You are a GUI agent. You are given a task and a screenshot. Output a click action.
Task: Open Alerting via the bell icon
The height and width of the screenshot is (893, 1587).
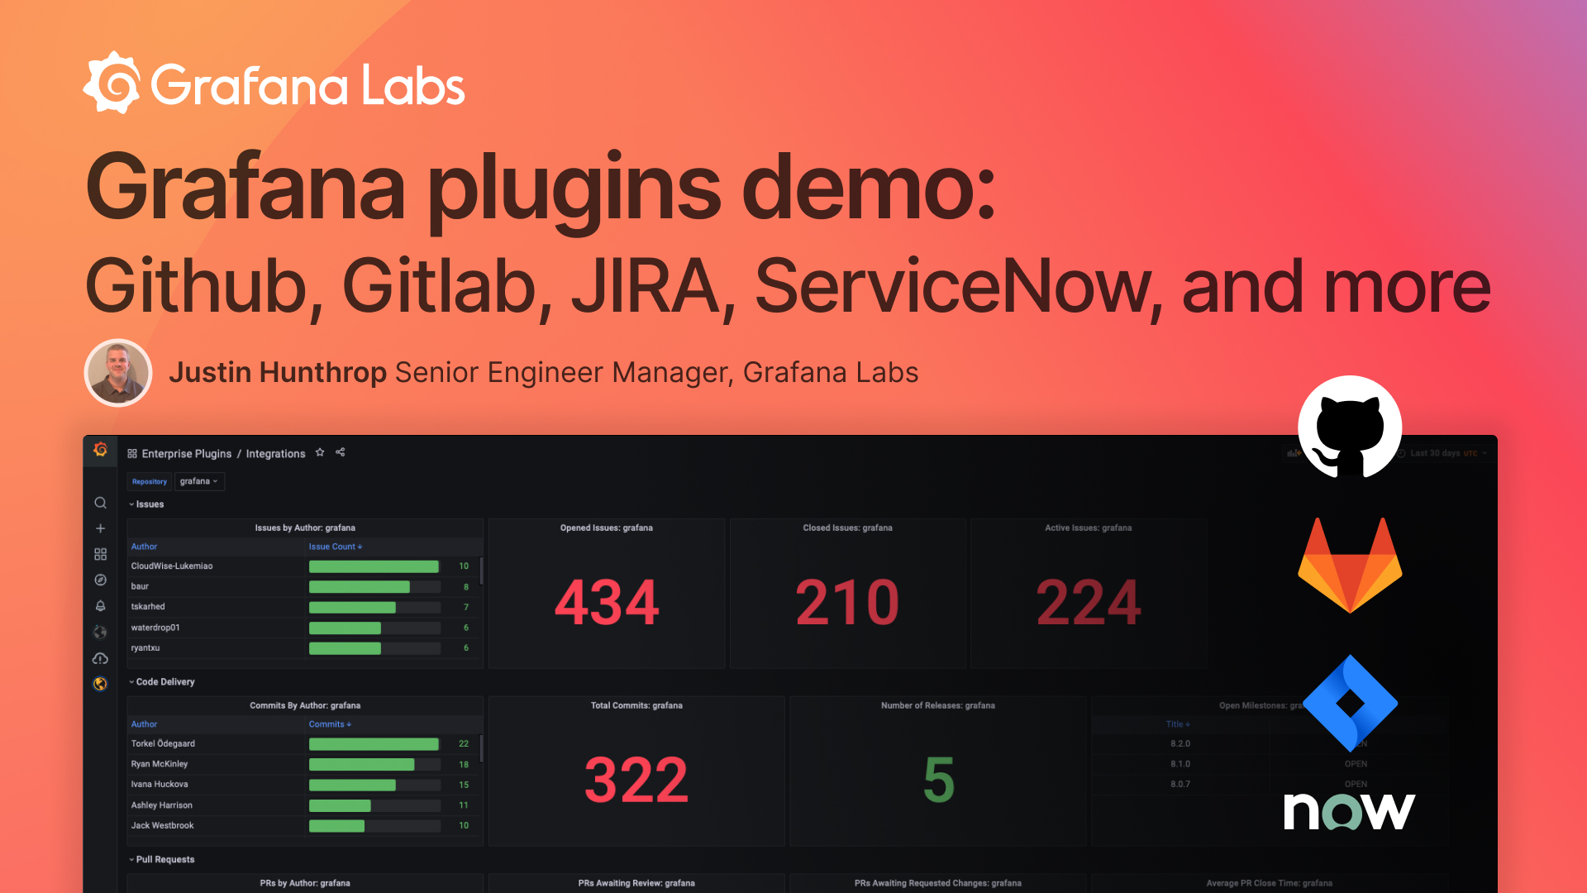pyautogui.click(x=100, y=605)
